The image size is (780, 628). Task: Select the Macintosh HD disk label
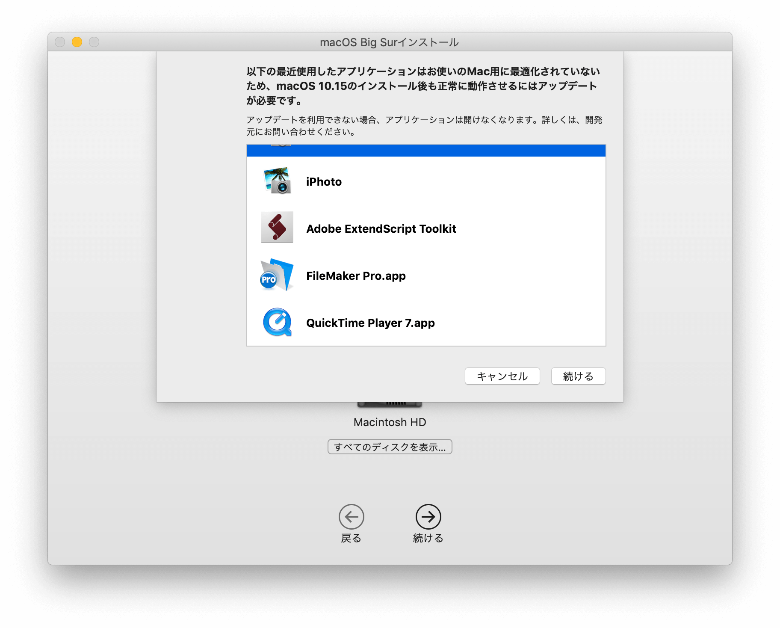tap(390, 422)
